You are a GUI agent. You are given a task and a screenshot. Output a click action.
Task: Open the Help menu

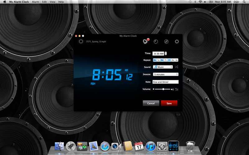(61, 2)
